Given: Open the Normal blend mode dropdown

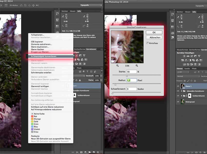Looking at the screenshot, I should [x=188, y=76].
